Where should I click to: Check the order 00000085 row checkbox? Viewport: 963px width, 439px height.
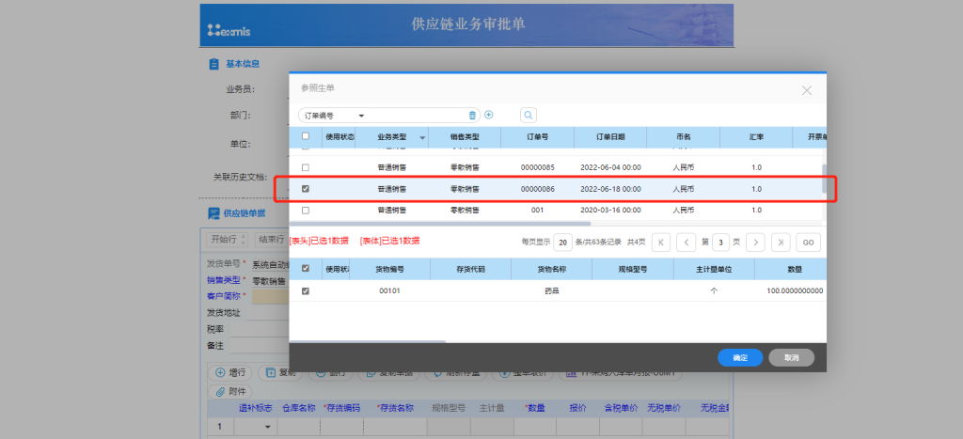click(x=305, y=166)
